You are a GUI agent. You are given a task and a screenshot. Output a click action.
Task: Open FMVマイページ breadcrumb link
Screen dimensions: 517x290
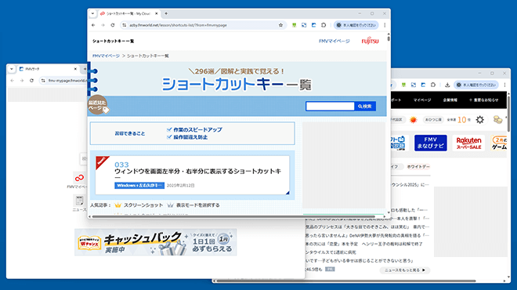[x=106, y=56]
